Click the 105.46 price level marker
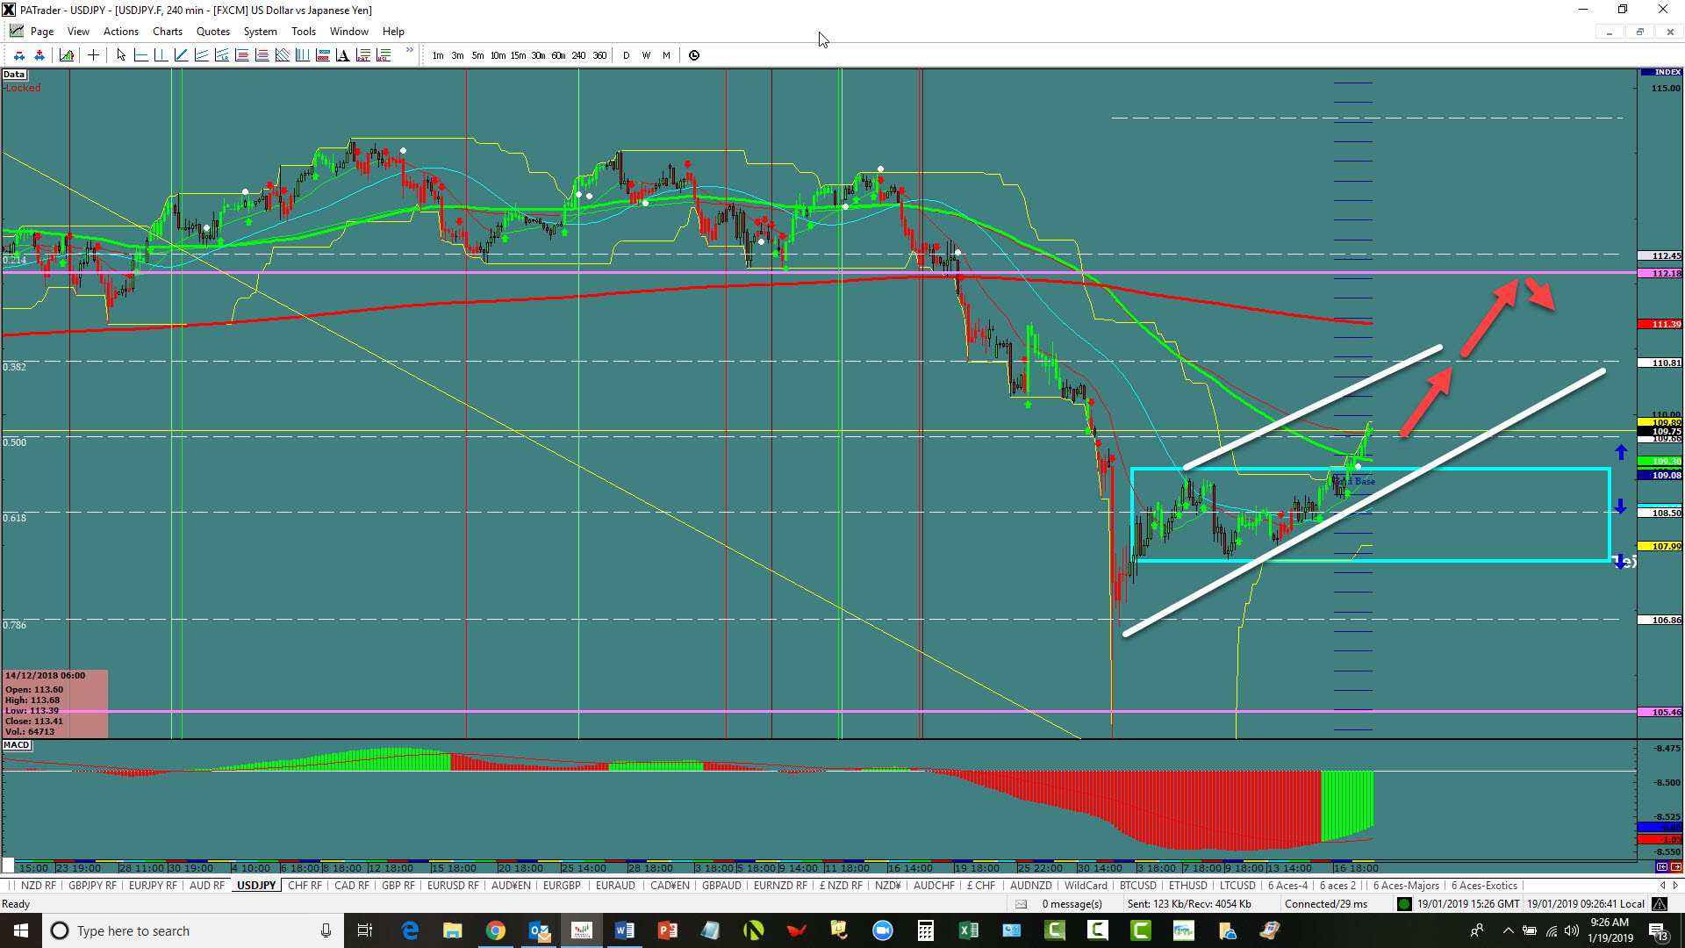Image resolution: width=1685 pixels, height=948 pixels. 1660,713
